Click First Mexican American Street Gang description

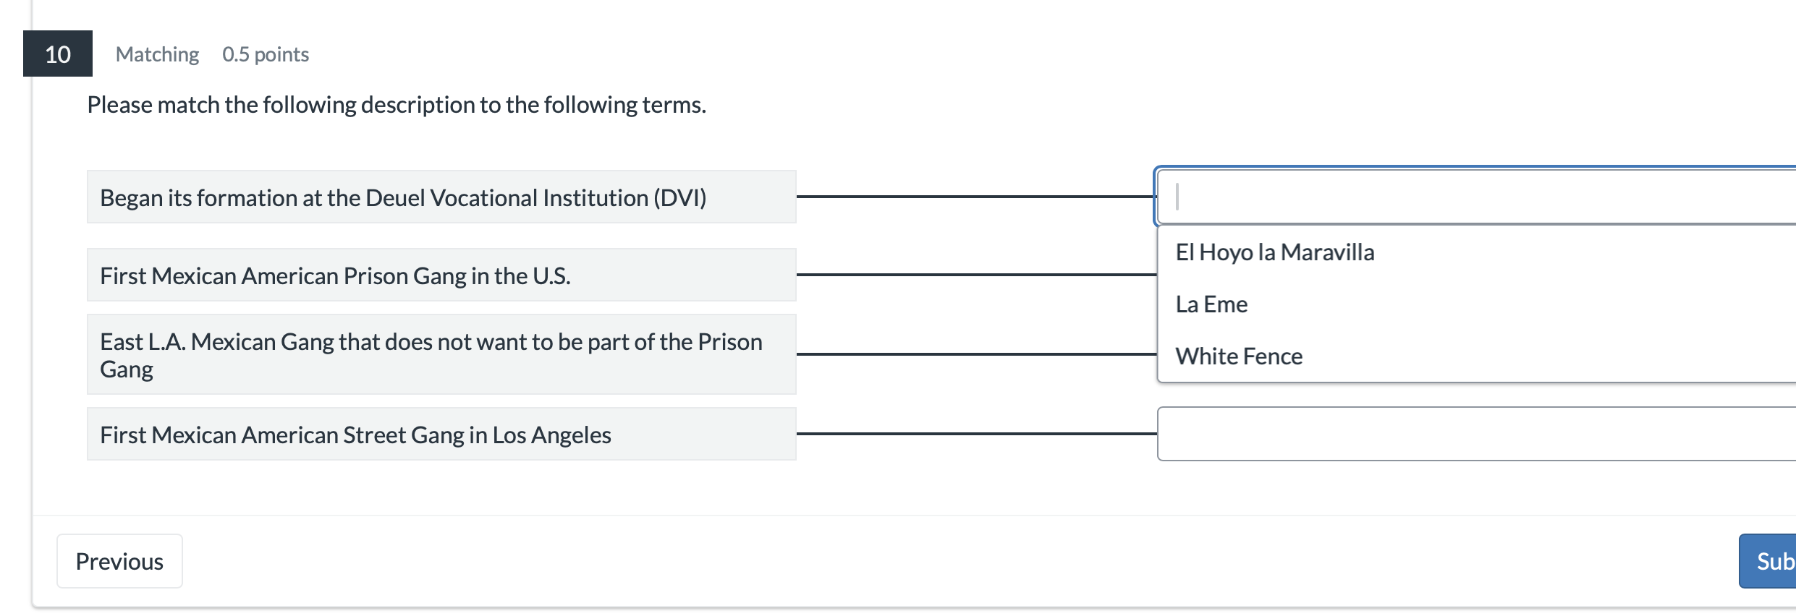441,435
